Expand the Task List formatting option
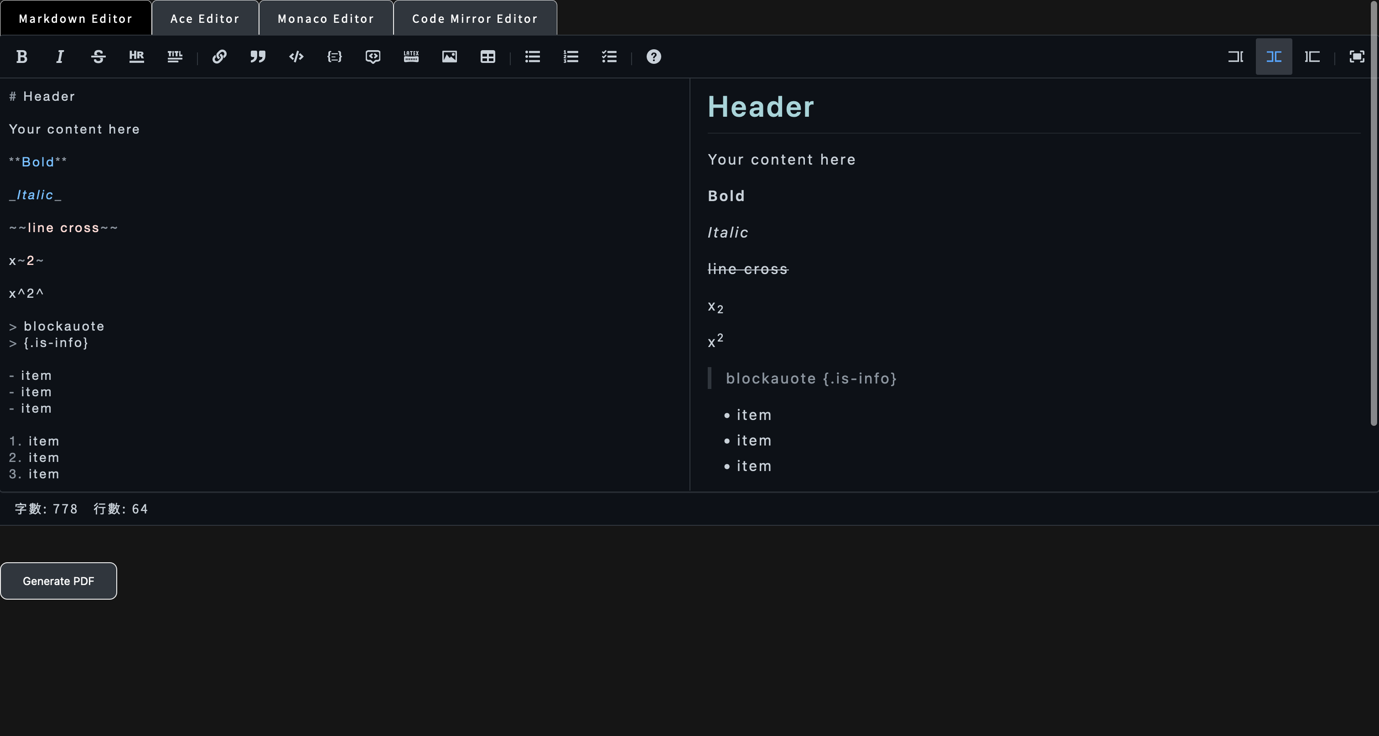This screenshot has width=1379, height=736. pos(608,57)
